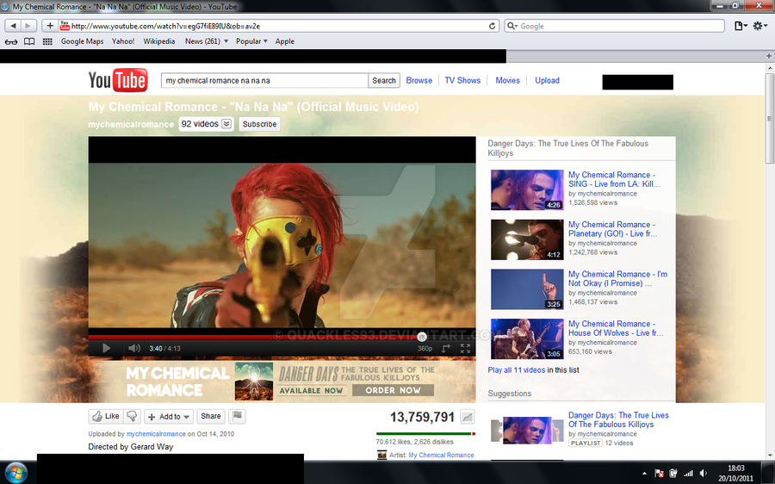Open the power tray icon

pyautogui.click(x=673, y=474)
